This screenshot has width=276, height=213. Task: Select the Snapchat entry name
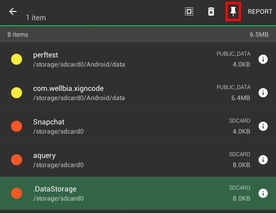[49, 122]
